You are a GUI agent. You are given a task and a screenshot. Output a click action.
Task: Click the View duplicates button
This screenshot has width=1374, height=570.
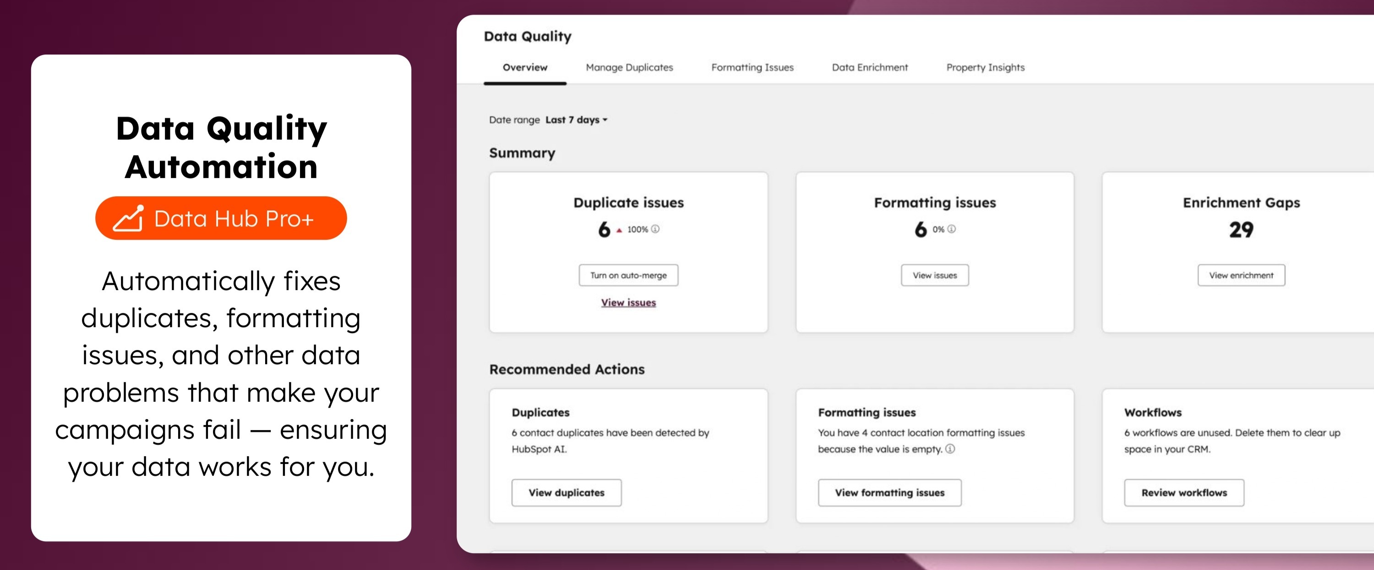click(x=567, y=493)
